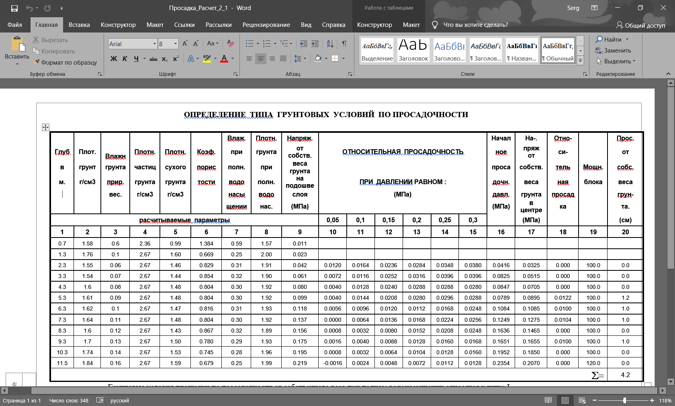The image size is (675, 406).
Task: Switch to the Рецензирование tab
Action: coord(266,25)
